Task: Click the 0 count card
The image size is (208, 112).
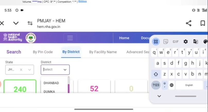Action: coord(131,86)
